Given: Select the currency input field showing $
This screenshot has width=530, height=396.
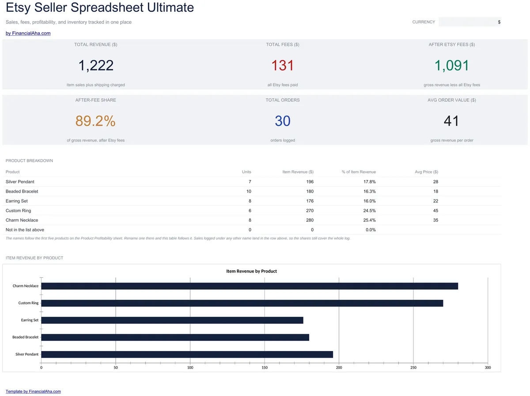Looking at the screenshot, I should [469, 22].
